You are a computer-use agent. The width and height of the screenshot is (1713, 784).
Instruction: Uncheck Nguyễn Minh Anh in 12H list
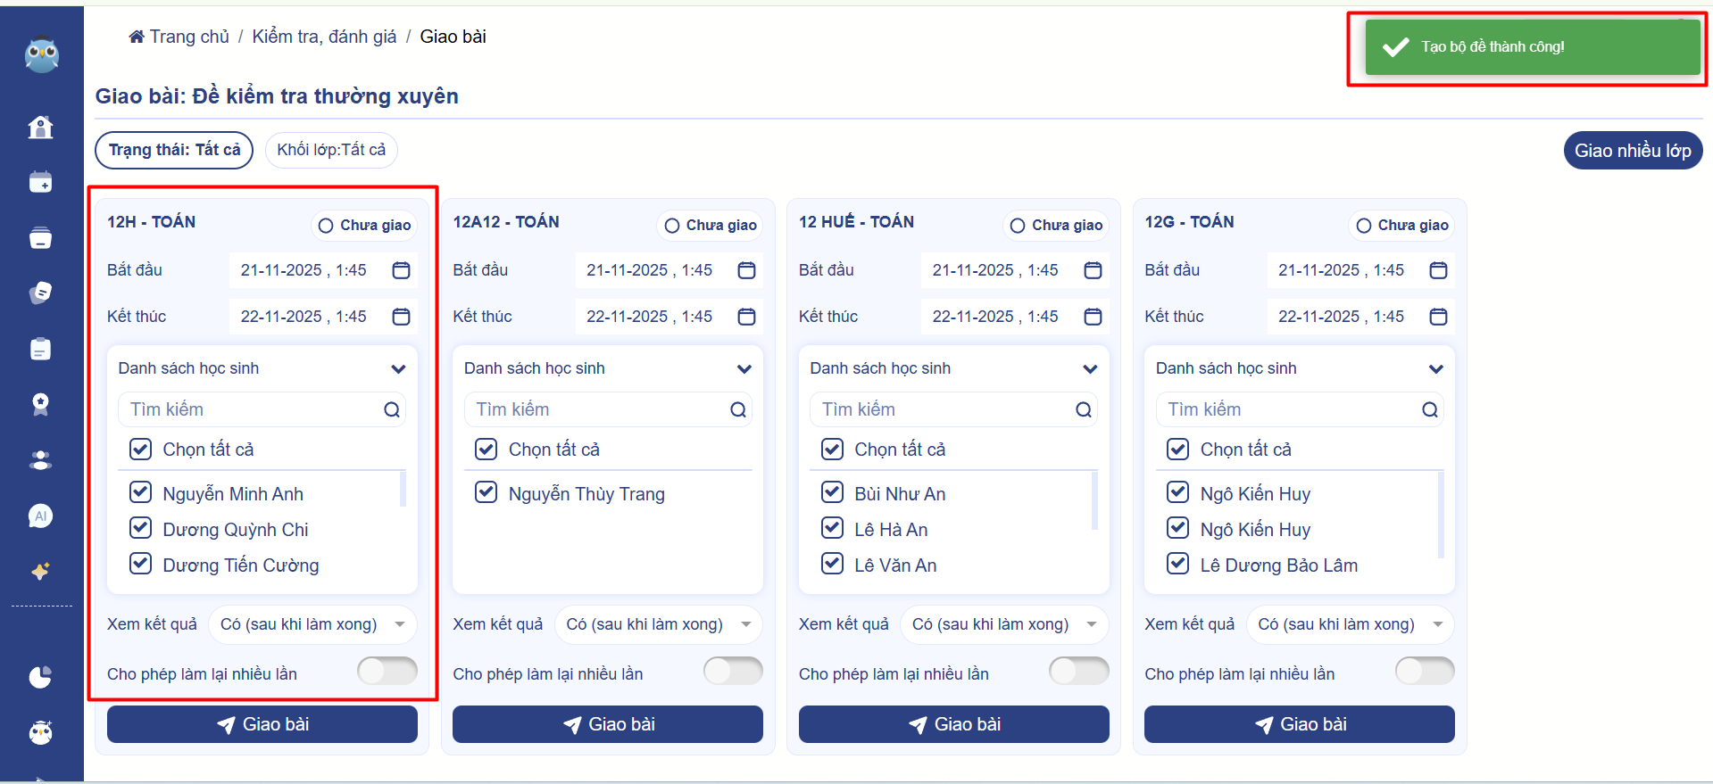tap(141, 492)
